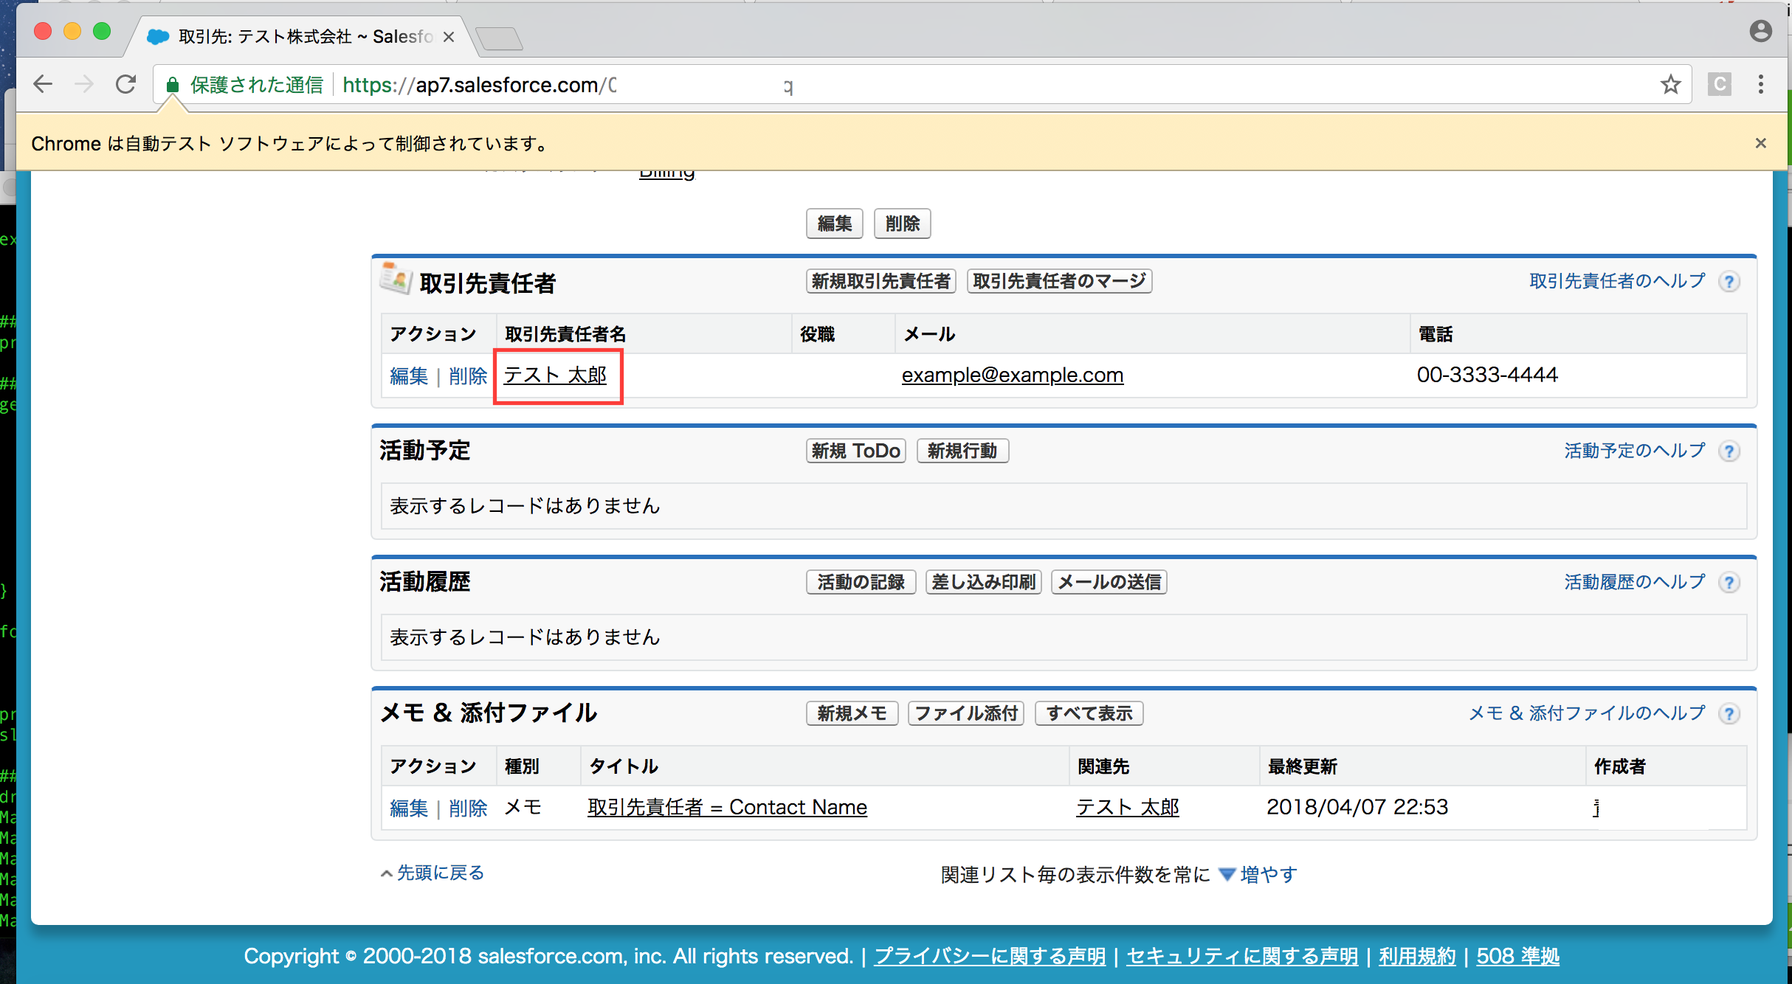Click すべて表示 button
This screenshot has width=1792, height=984.
coord(1089,713)
